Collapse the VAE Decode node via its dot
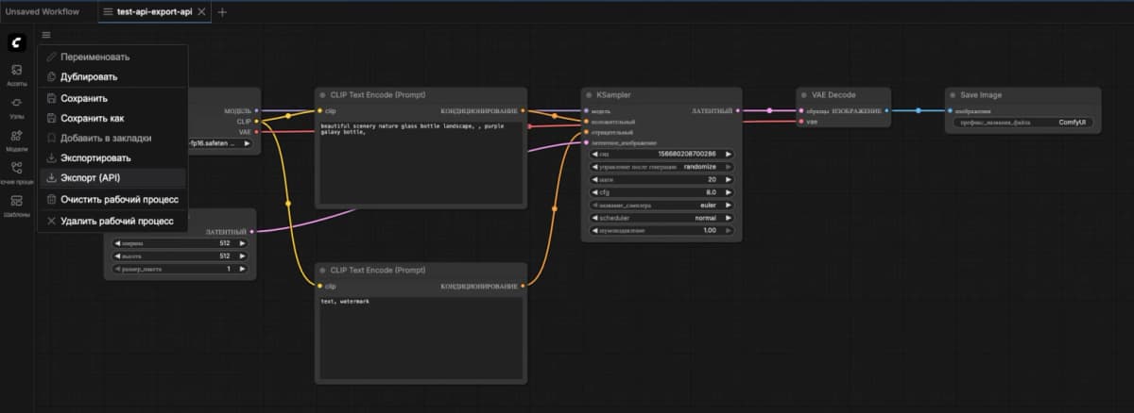 pos(804,95)
